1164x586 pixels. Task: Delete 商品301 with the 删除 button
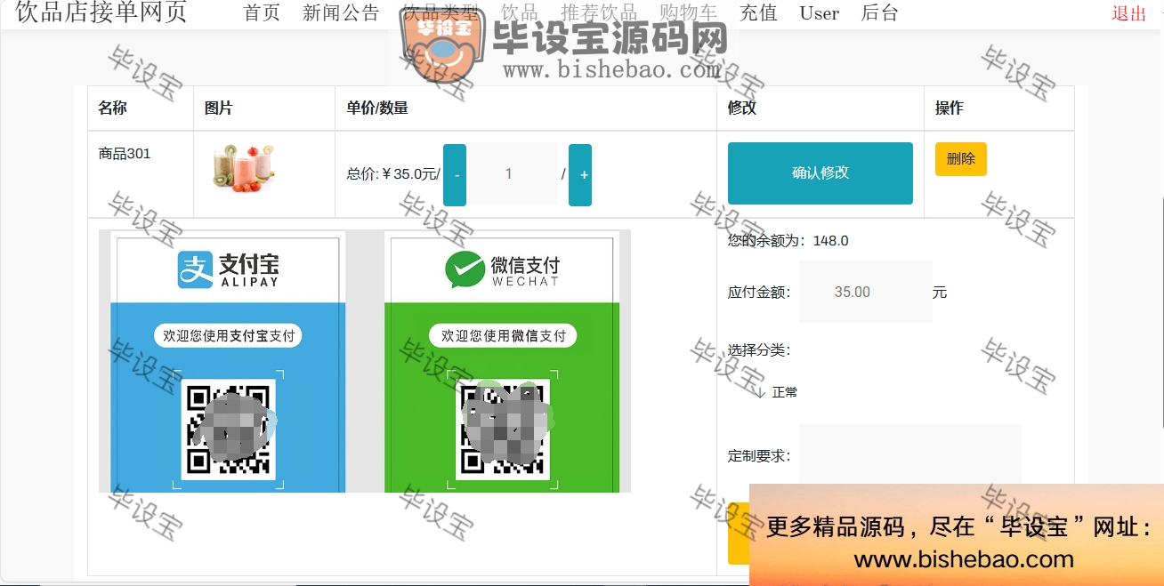point(961,159)
